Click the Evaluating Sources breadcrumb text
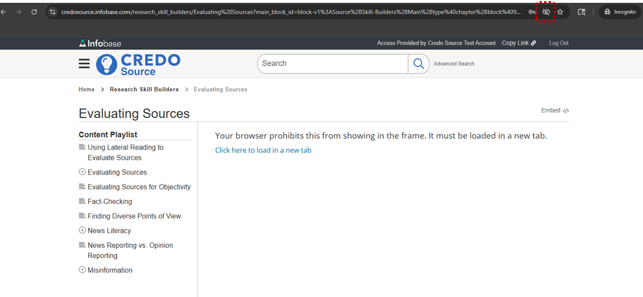 pos(220,89)
